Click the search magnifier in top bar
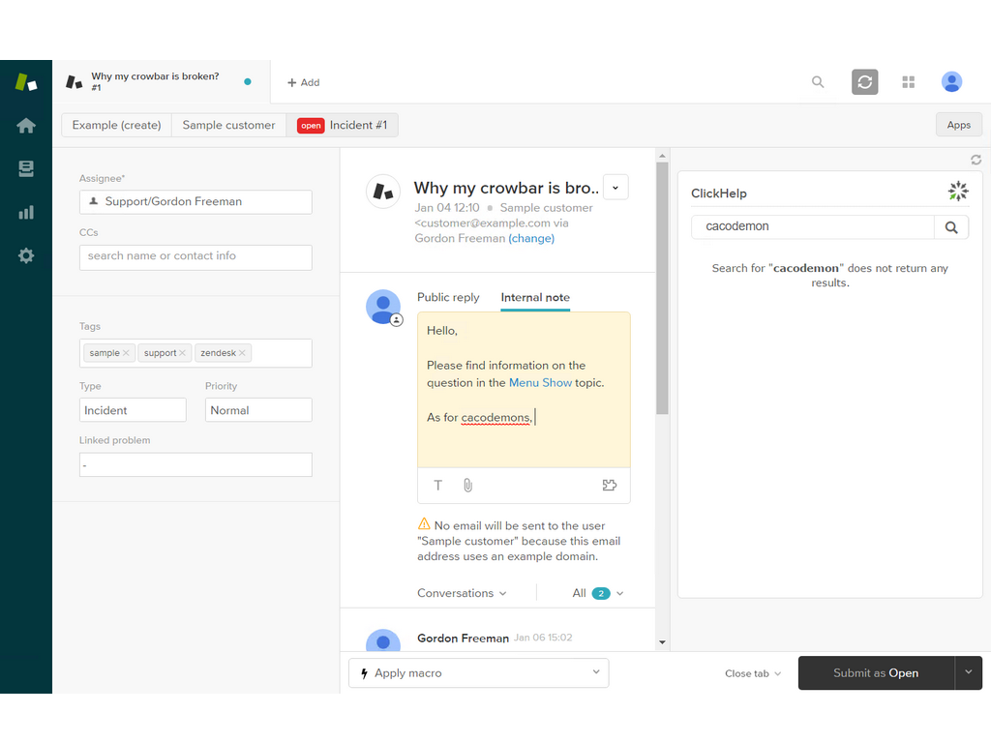 tap(818, 82)
